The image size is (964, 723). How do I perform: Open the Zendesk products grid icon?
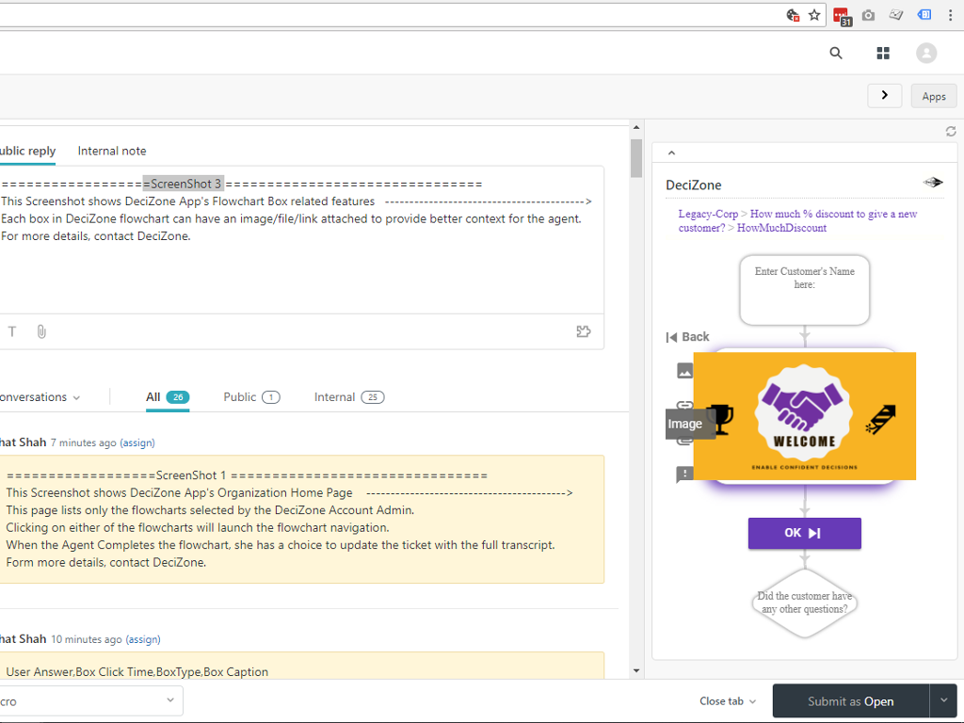(883, 54)
